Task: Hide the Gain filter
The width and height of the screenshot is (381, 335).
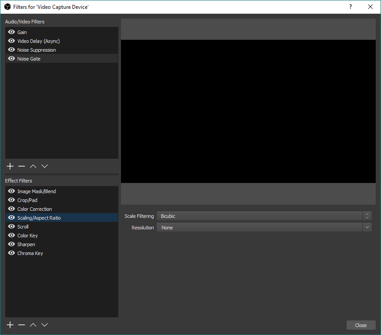Action: pyautogui.click(x=11, y=32)
